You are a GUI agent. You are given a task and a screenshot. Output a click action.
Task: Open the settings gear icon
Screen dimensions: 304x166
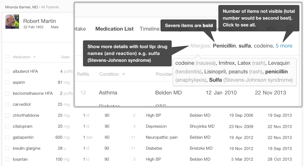tap(289, 29)
